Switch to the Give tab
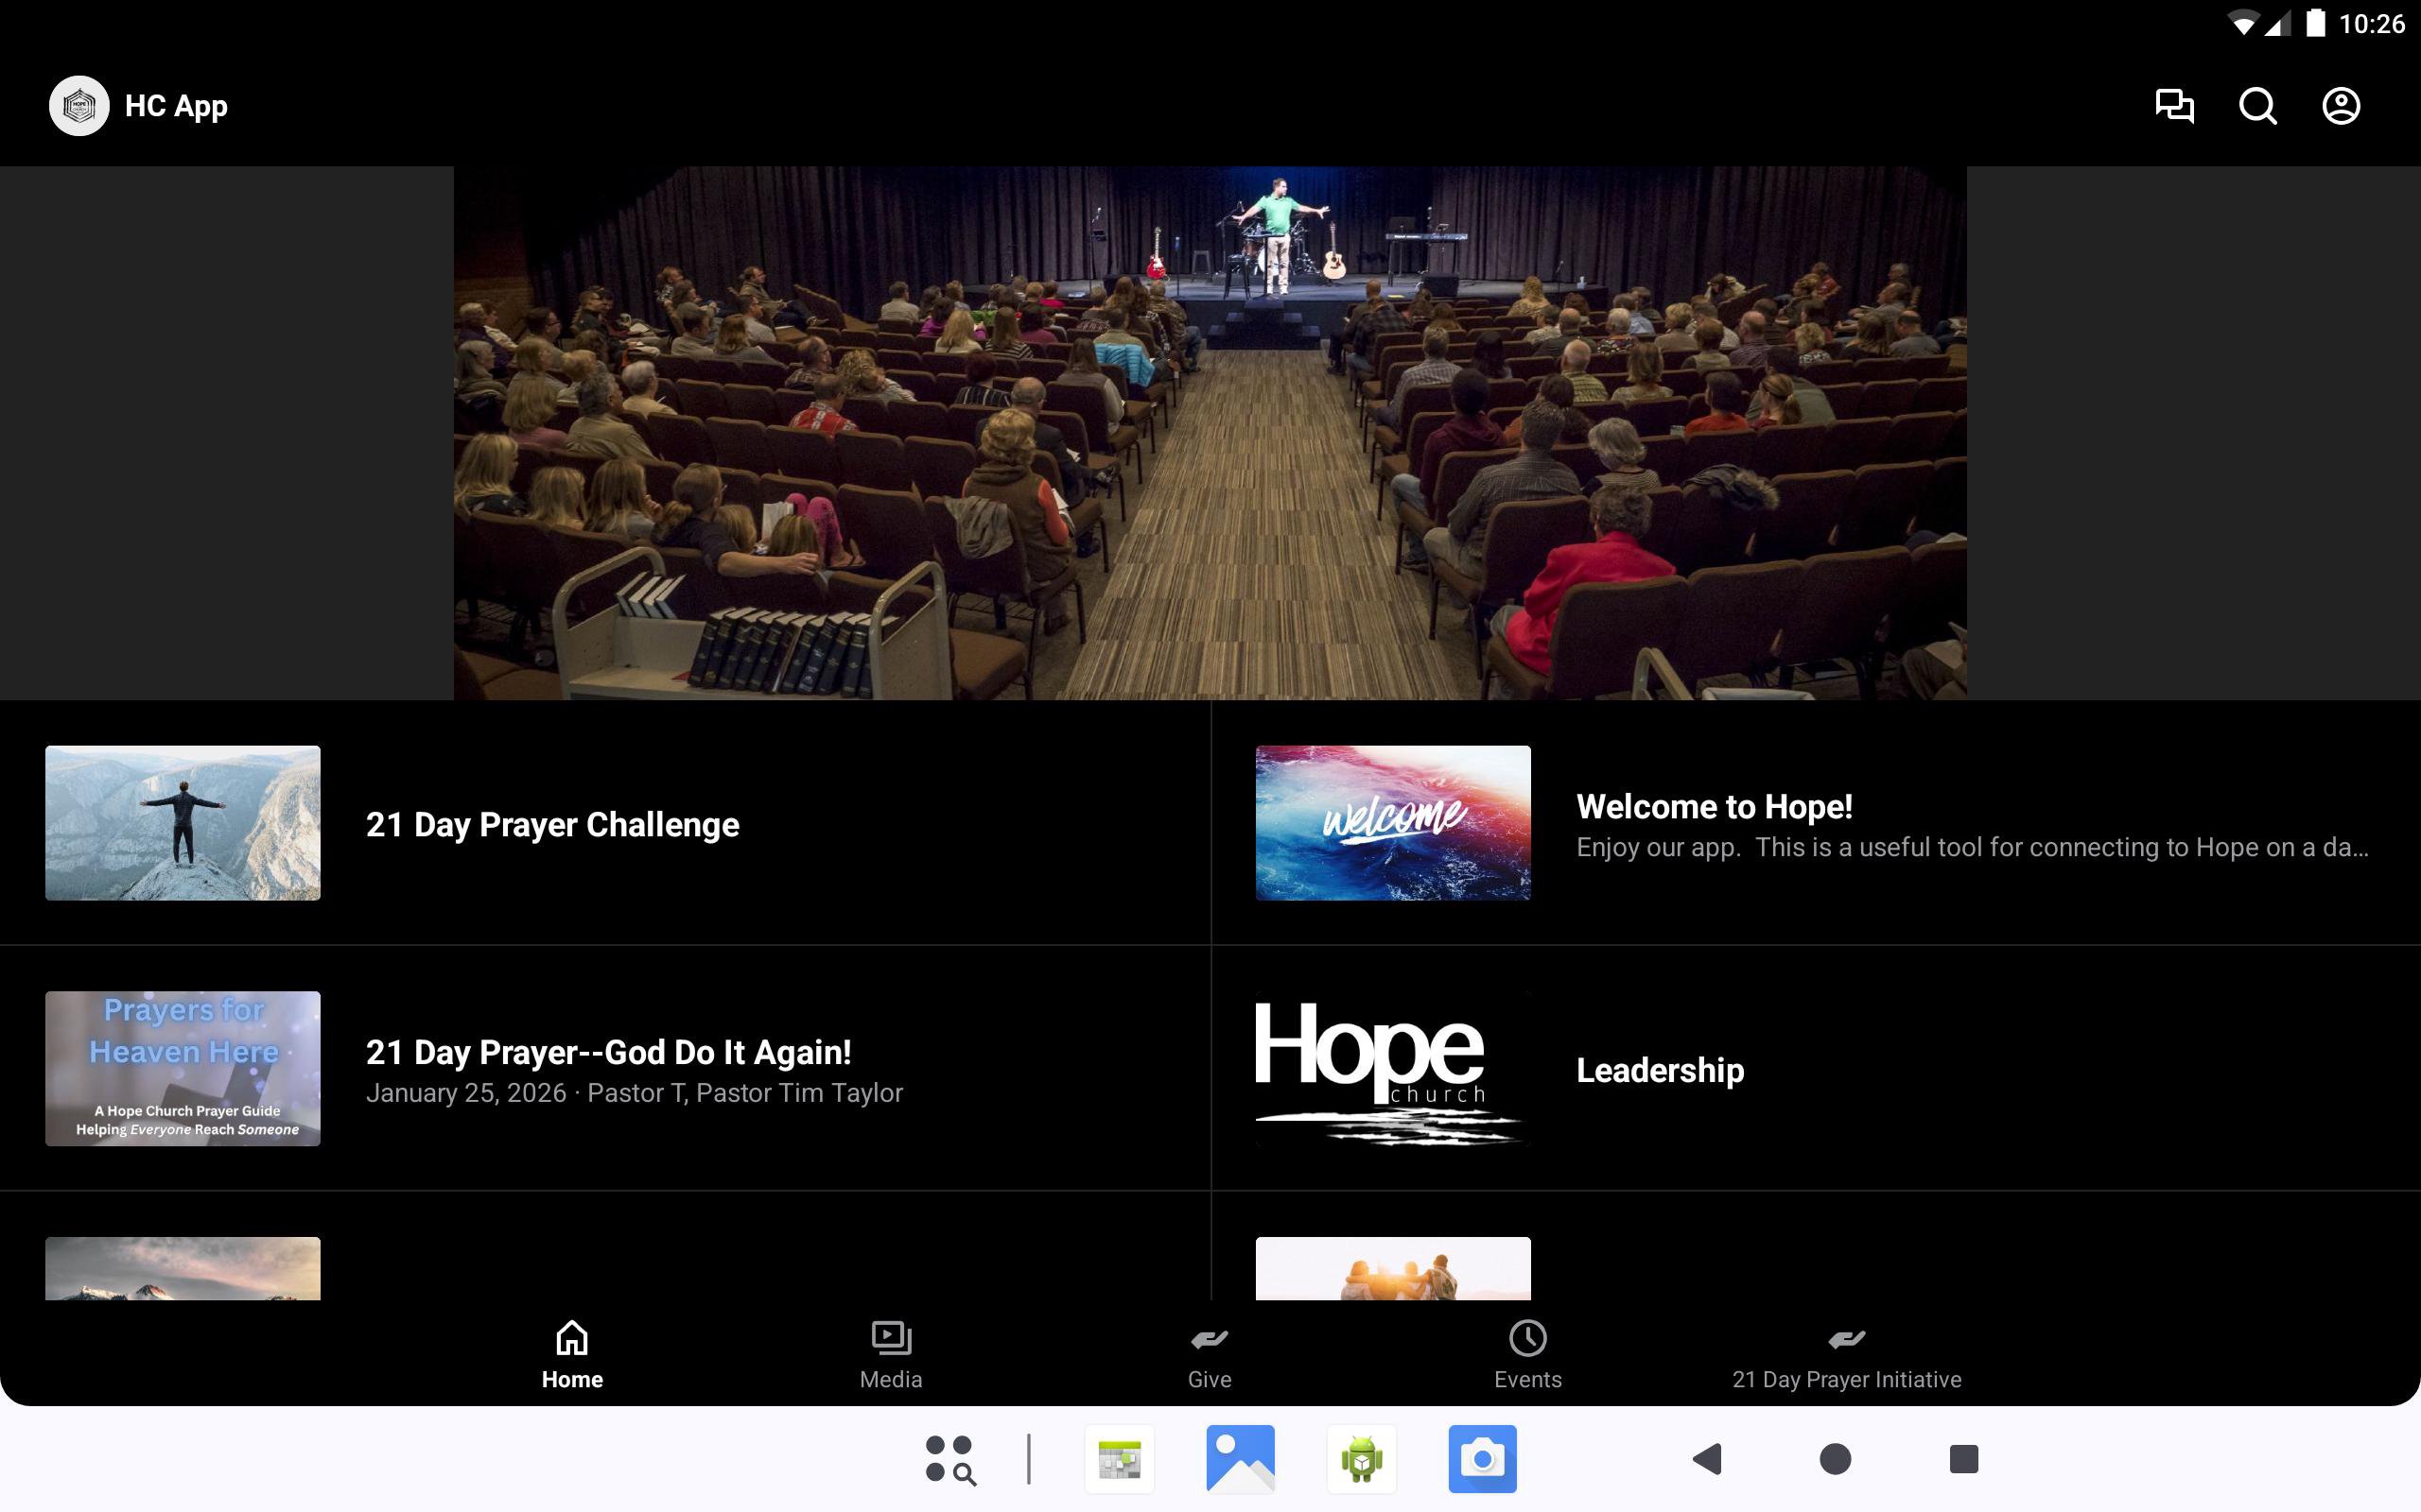Viewport: 2421px width, 1512px height. point(1209,1355)
